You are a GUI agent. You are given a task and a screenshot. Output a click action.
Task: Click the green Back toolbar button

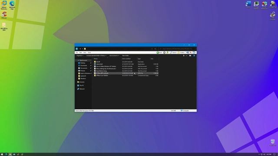click(159, 52)
